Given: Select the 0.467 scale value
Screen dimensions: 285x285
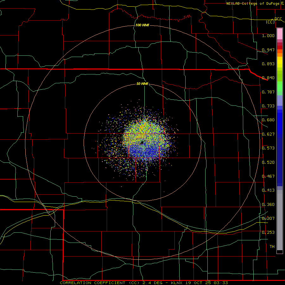Looking at the screenshot, I should click(268, 176).
